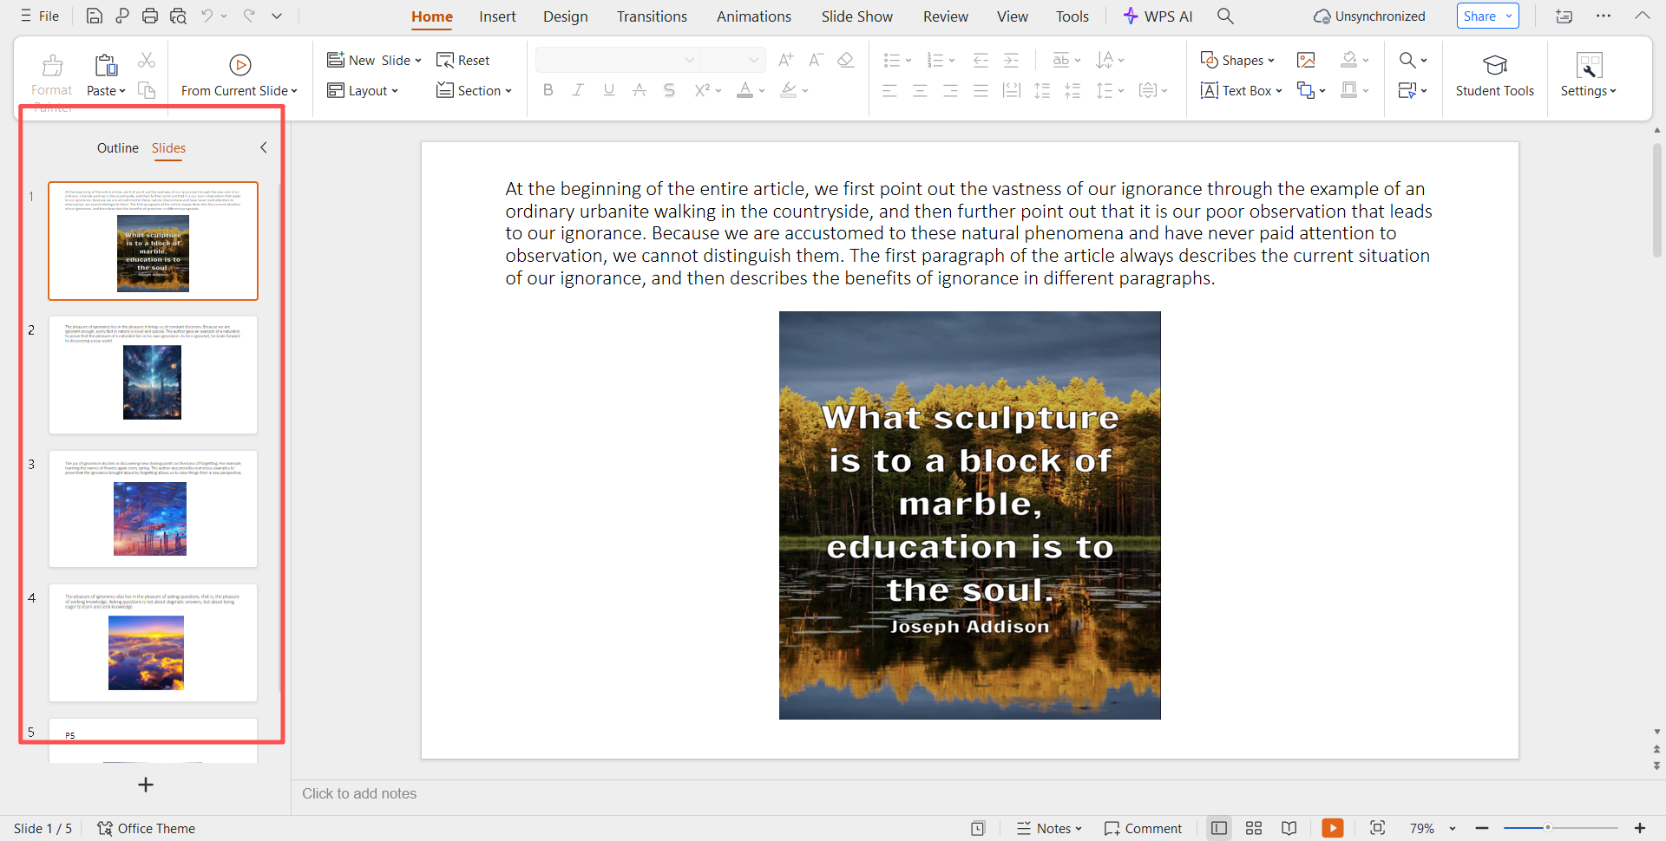This screenshot has width=1666, height=841.
Task: Open the Transitions tab
Action: tap(652, 16)
